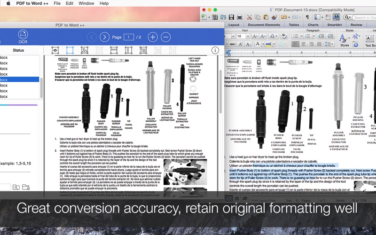Toggle subscript formatting

[x=249, y=44]
